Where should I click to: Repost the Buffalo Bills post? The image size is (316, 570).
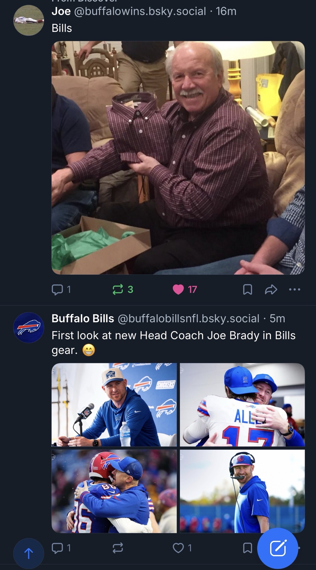point(117,548)
